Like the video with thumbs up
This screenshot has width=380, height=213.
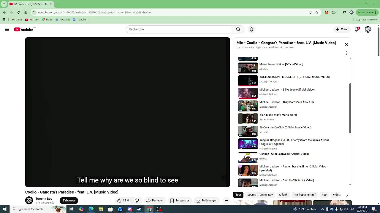pyautogui.click(x=123, y=200)
